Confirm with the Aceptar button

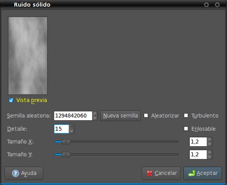pyautogui.click(x=203, y=173)
